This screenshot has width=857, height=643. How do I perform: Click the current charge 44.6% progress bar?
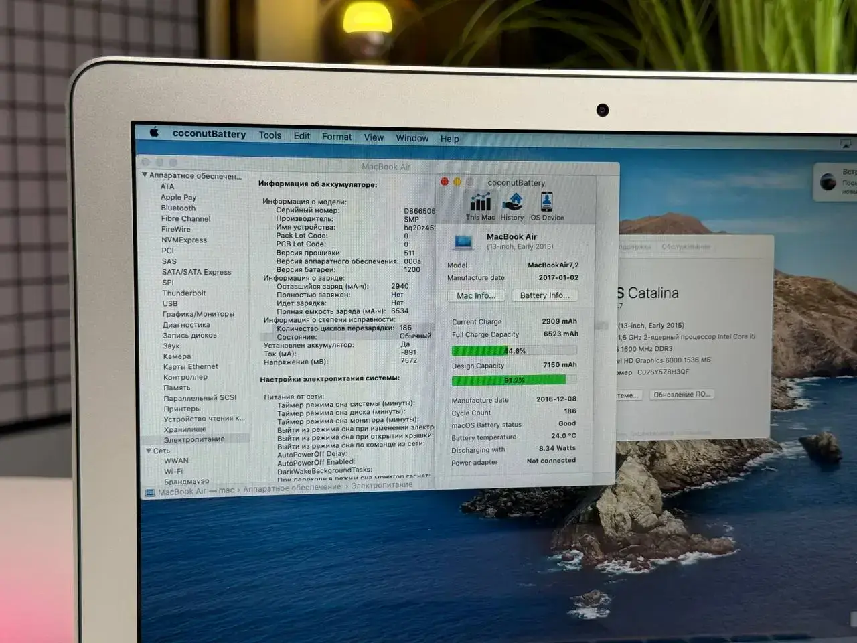(x=514, y=350)
